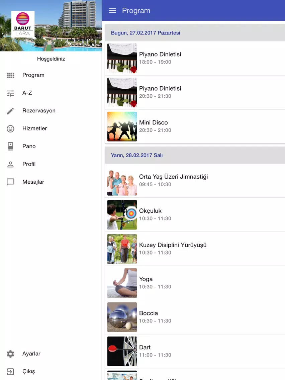Click the A-Z sliders icon
The height and width of the screenshot is (380, 285).
pyautogui.click(x=10, y=93)
